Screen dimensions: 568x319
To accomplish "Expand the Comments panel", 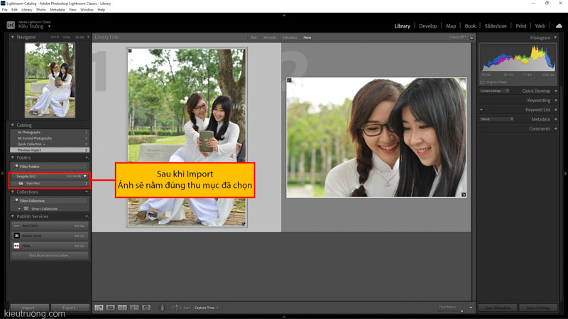I will pyautogui.click(x=555, y=128).
